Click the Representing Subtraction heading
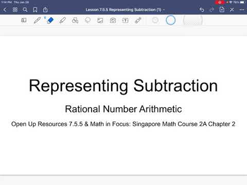The image size is (247, 185). [123, 86]
